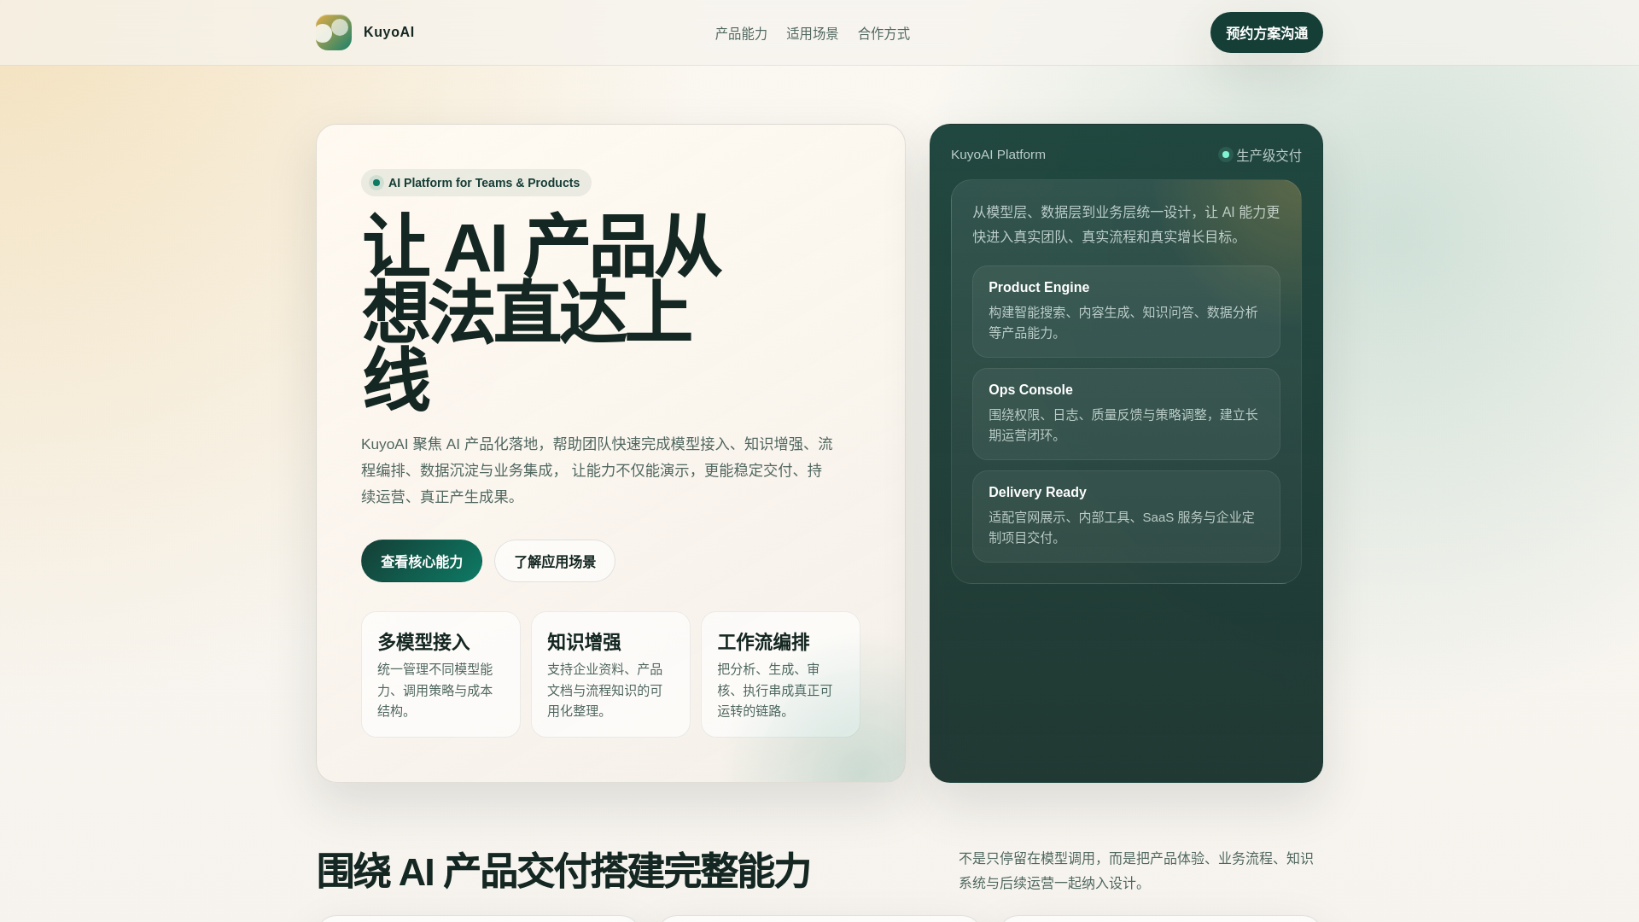Click the 生产级交付 status dot

[1226, 155]
